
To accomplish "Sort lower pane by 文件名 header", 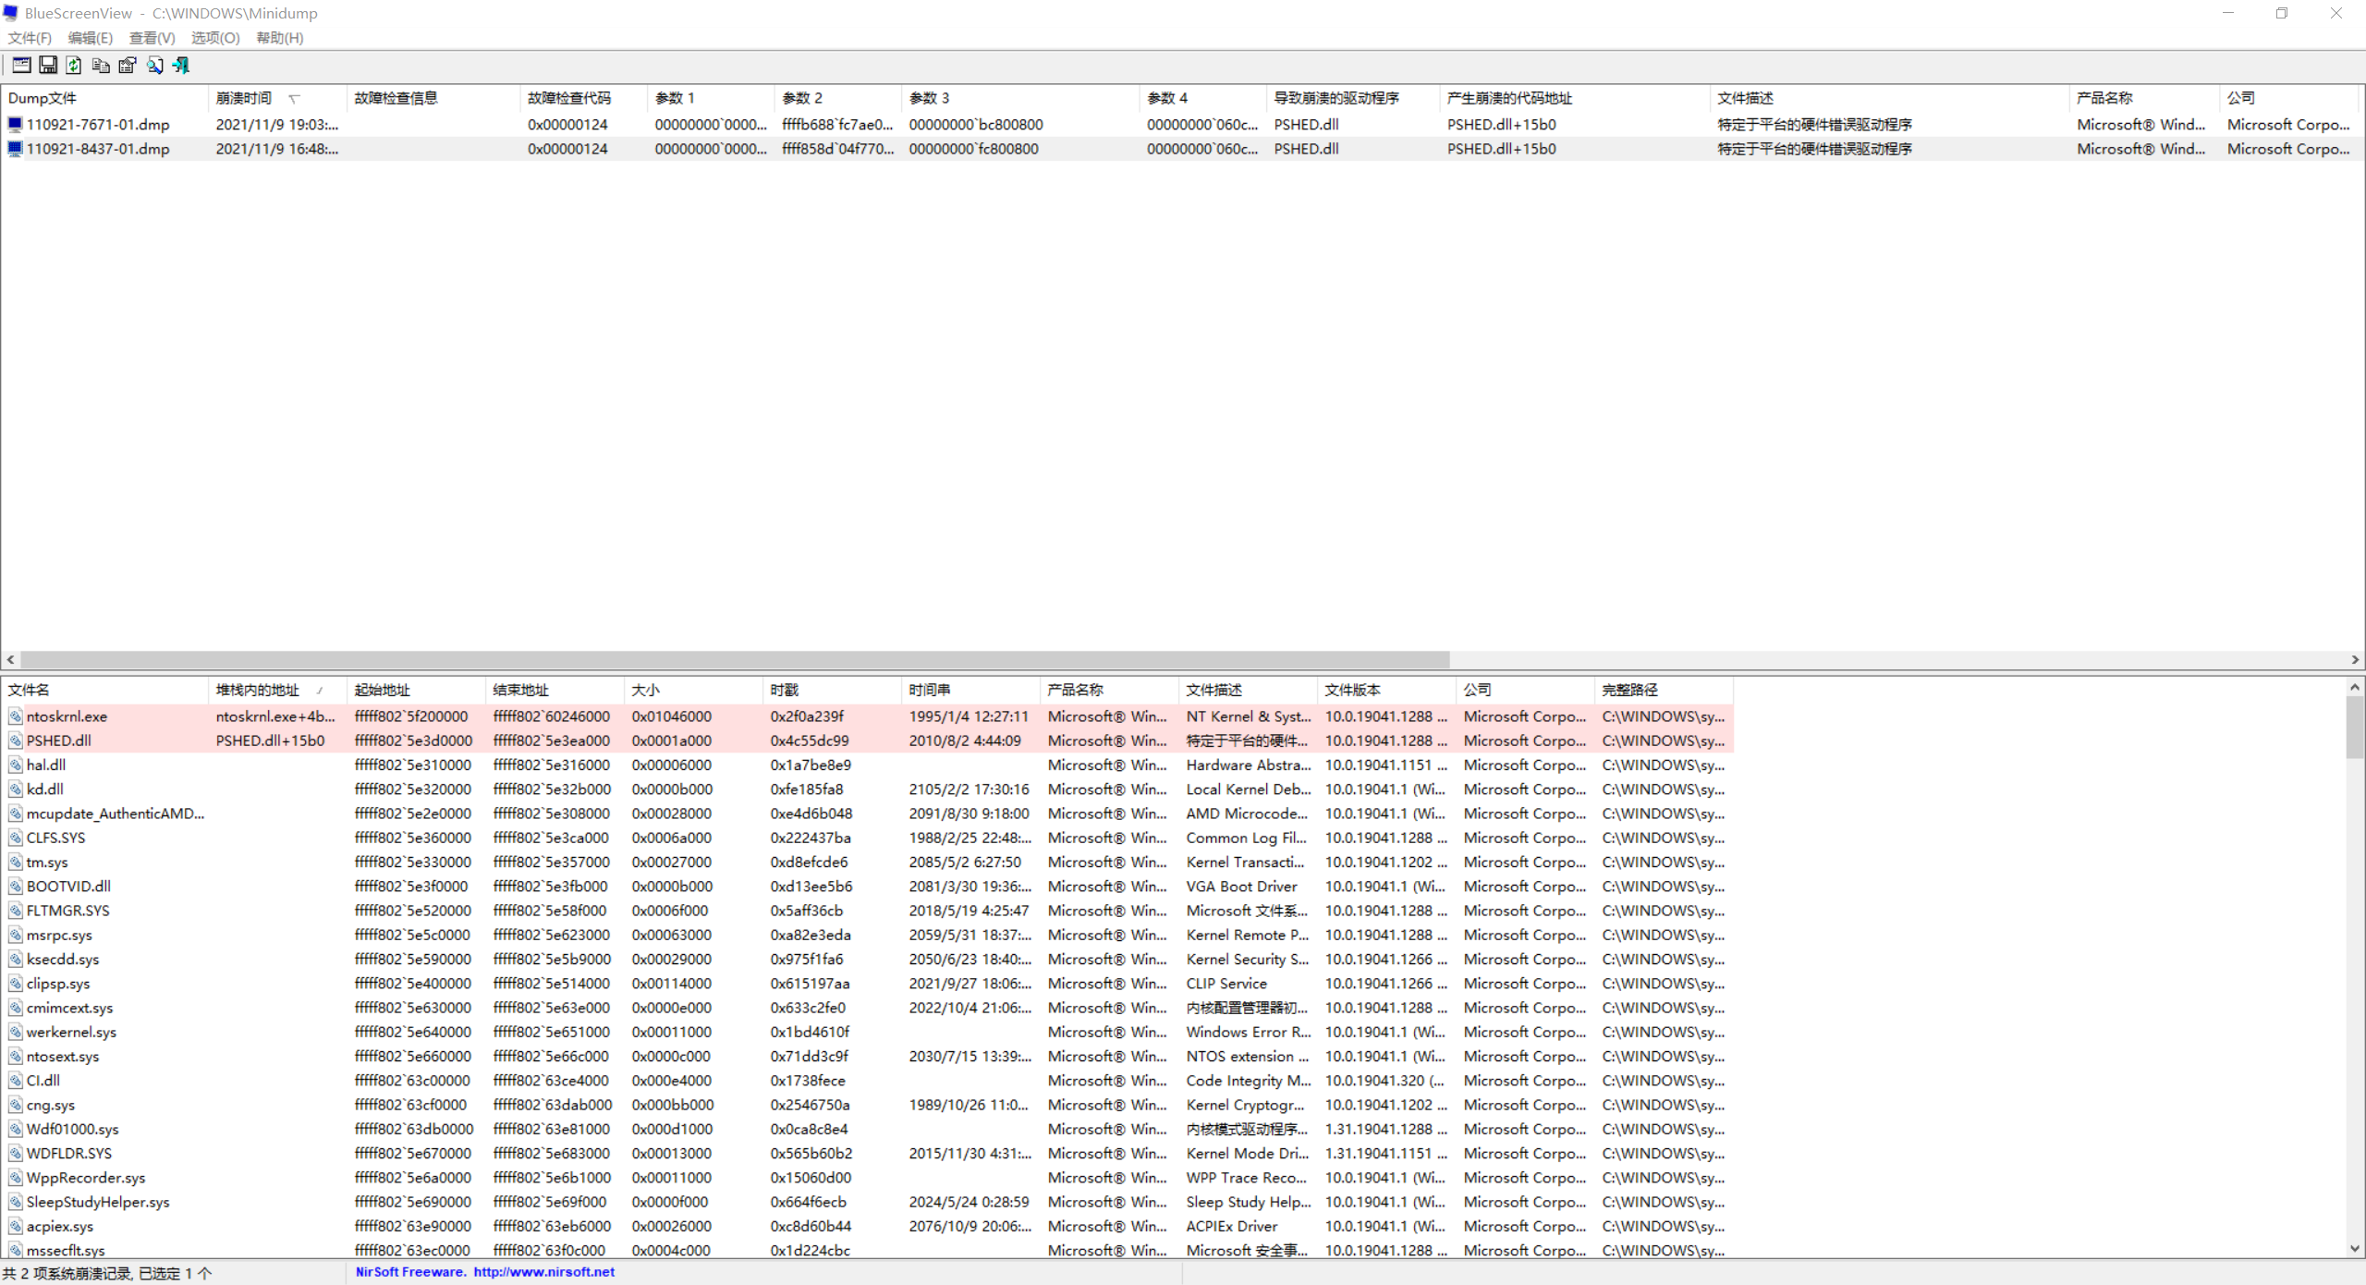I will click(x=104, y=690).
